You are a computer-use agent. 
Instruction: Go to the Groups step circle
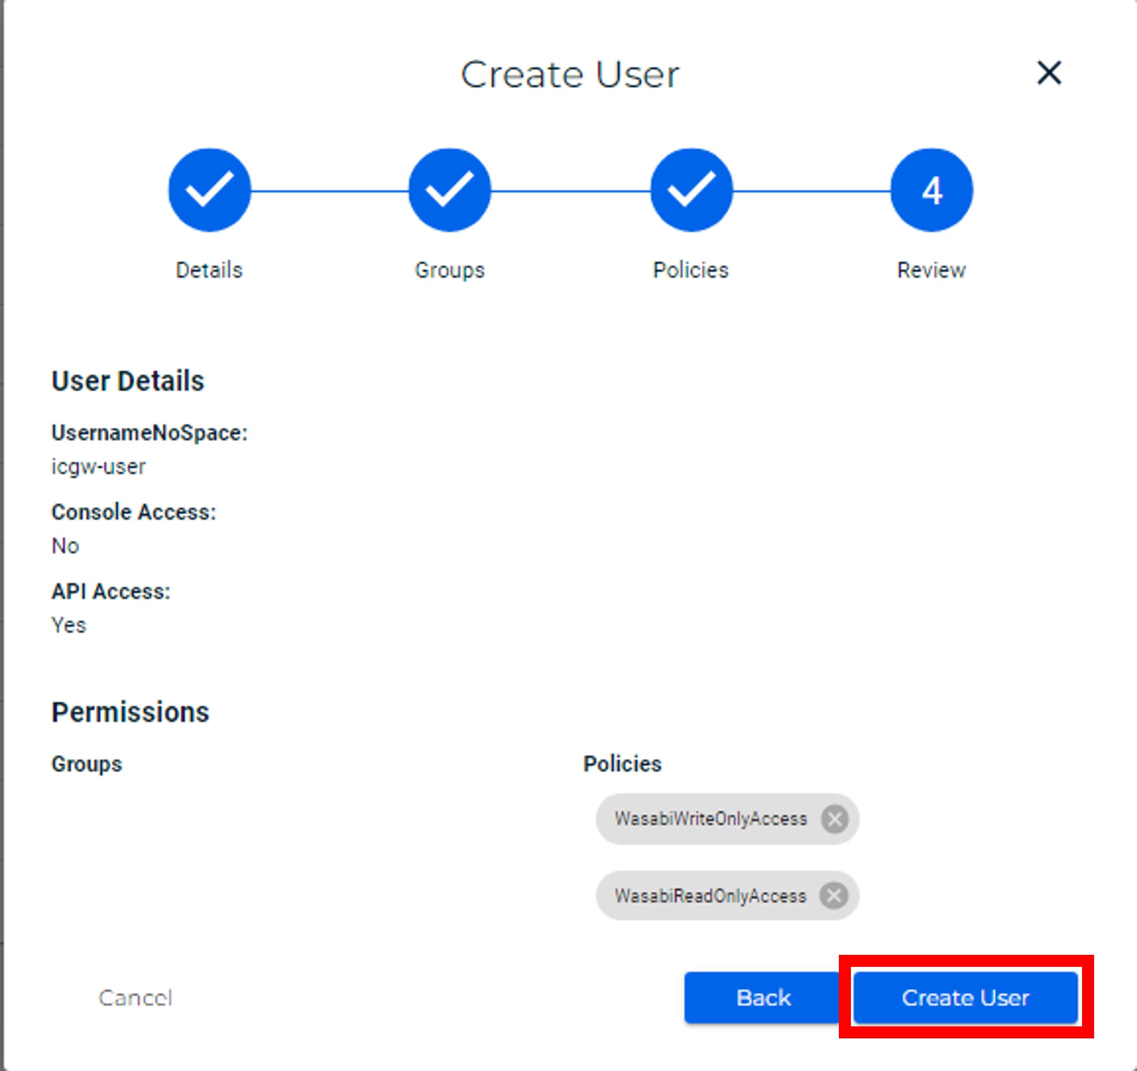450,190
